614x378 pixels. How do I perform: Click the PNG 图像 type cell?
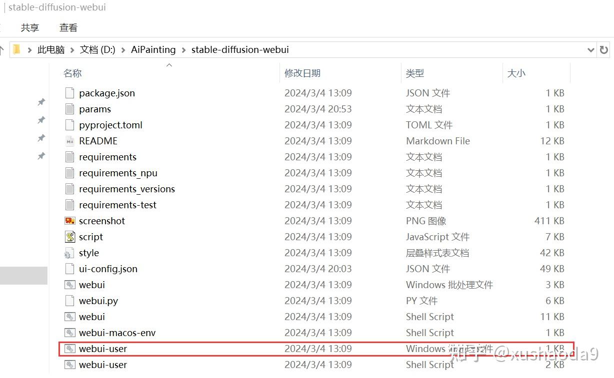(x=426, y=221)
